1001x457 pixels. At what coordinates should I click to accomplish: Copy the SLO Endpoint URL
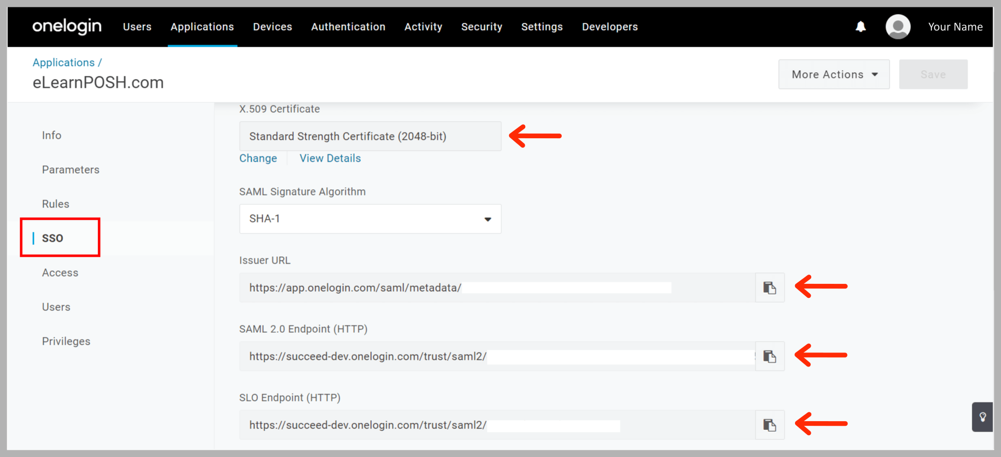(x=770, y=425)
